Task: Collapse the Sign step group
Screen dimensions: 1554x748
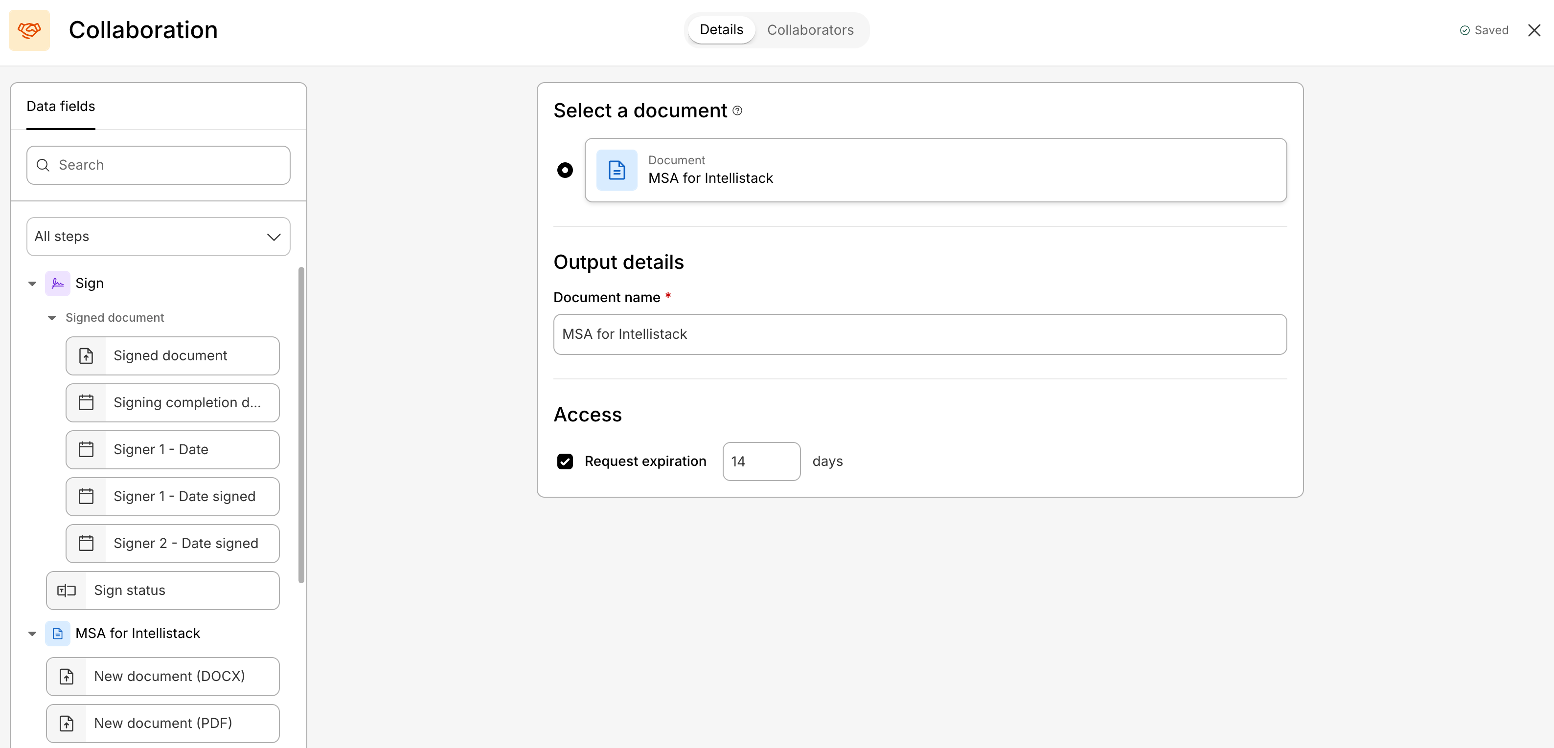Action: click(x=33, y=284)
